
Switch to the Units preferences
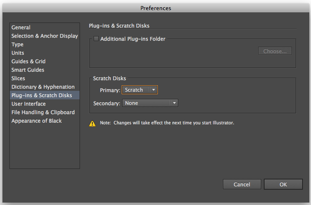[18, 53]
